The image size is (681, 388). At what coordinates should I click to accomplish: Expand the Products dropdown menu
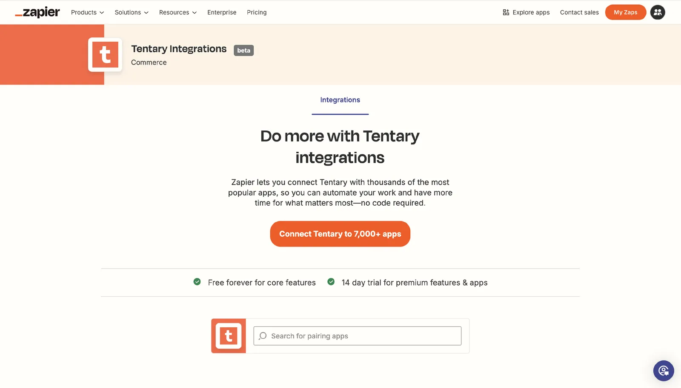(x=87, y=12)
